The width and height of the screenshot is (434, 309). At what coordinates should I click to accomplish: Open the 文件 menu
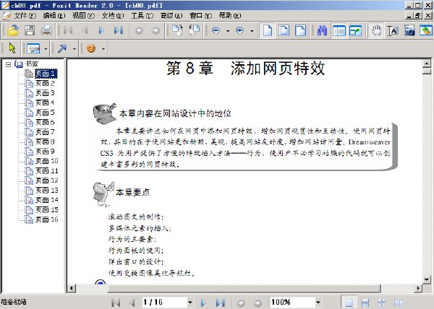tap(25, 16)
